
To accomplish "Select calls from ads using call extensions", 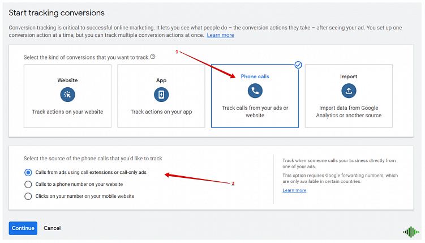I will 28,173.
